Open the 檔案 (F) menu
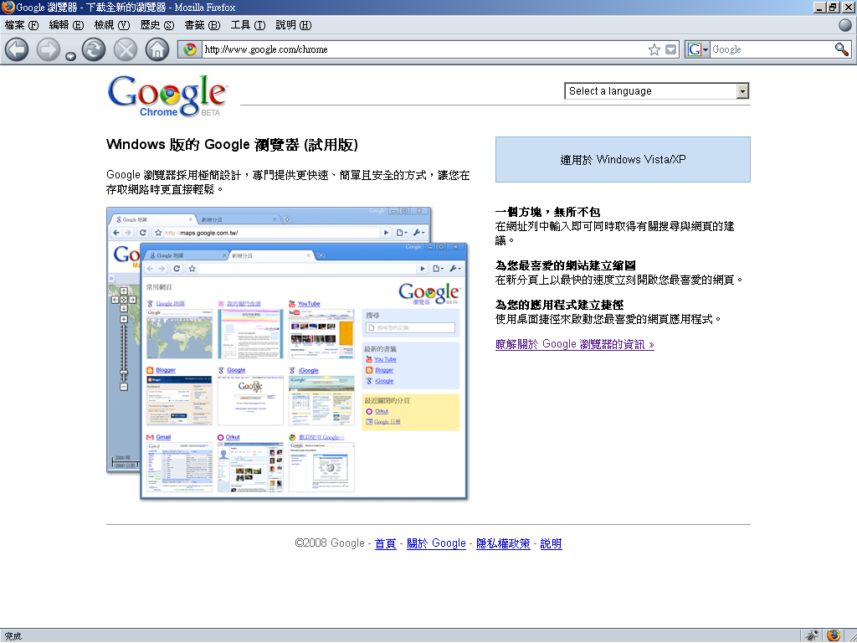The height and width of the screenshot is (643, 857). click(22, 25)
